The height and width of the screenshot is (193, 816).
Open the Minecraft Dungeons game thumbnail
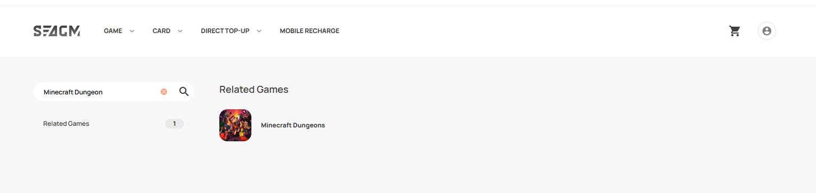coord(235,125)
